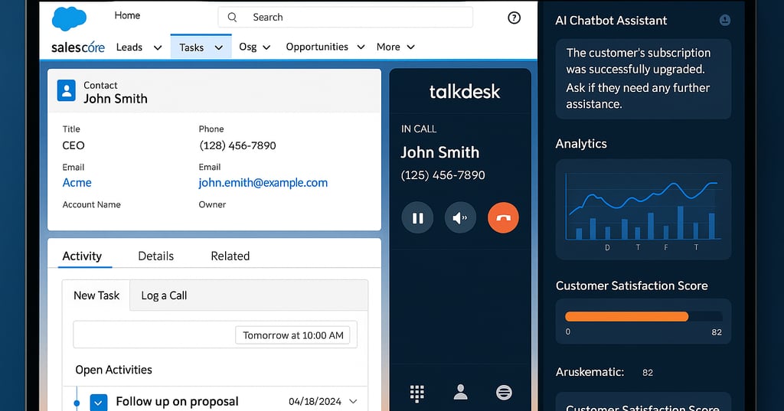The width and height of the screenshot is (784, 411).
Task: Click into the Search field
Action: point(345,18)
